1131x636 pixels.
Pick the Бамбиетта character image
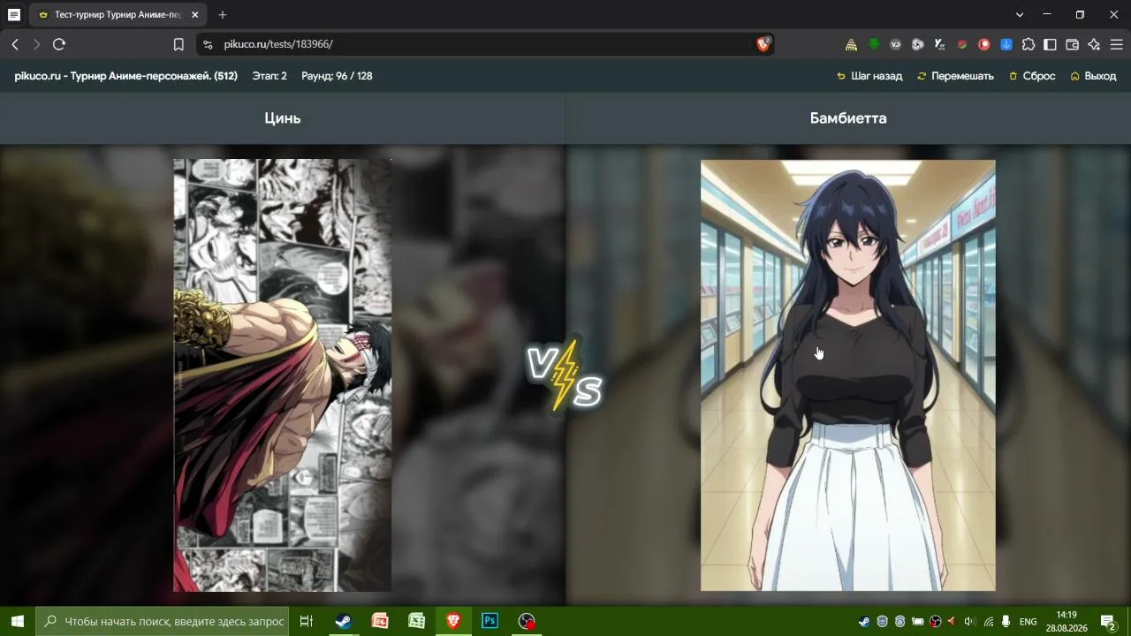(x=848, y=375)
